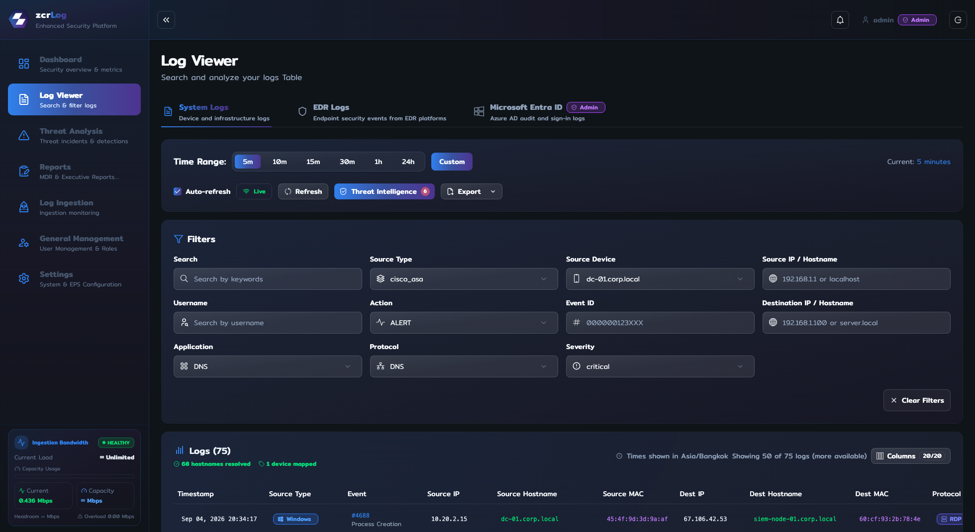Viewport: 975px width, 532px height.
Task: Open General Management in the sidebar
Action: [74, 243]
